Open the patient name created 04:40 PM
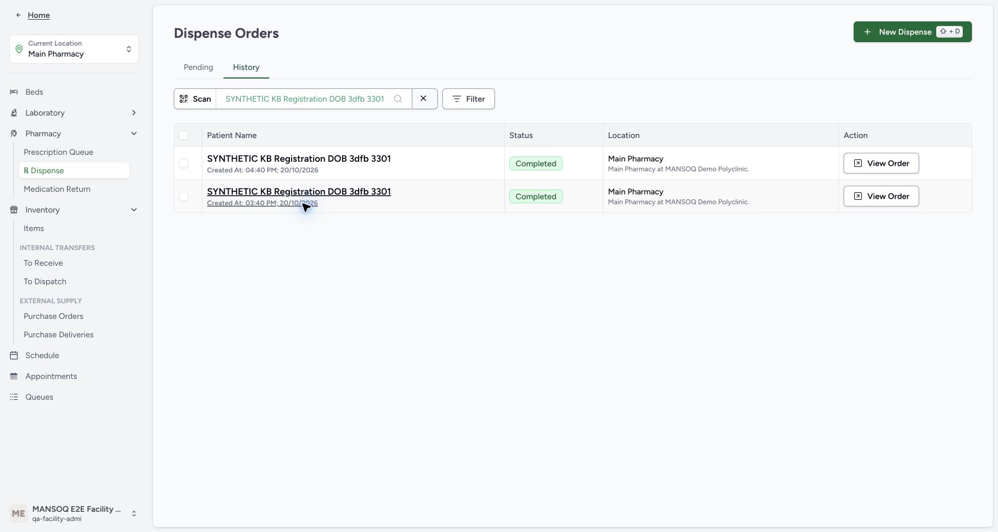This screenshot has width=998, height=532. pyautogui.click(x=299, y=159)
